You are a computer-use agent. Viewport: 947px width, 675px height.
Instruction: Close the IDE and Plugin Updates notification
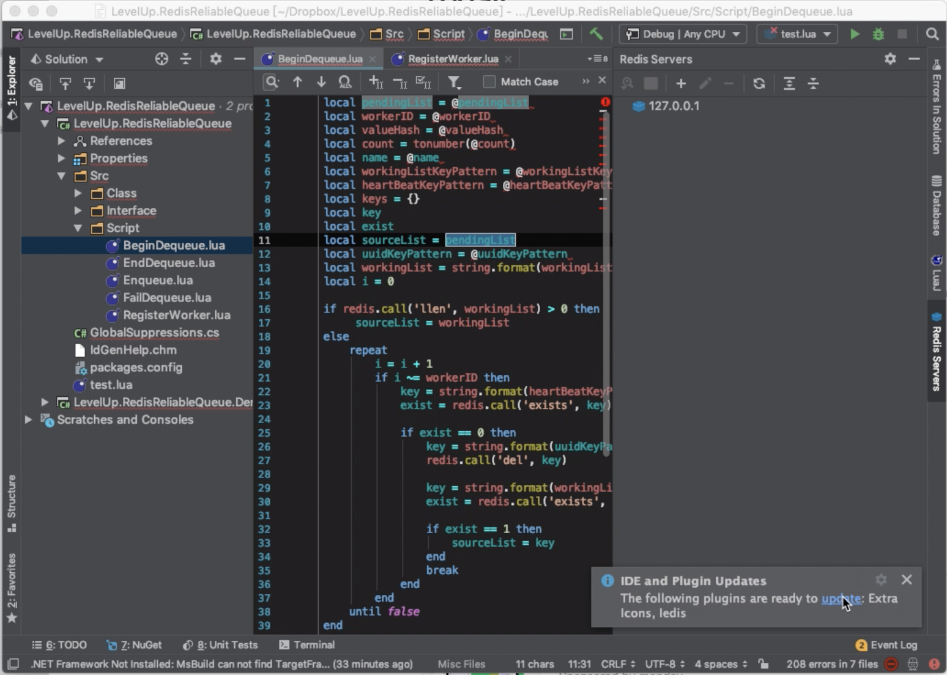tap(907, 580)
